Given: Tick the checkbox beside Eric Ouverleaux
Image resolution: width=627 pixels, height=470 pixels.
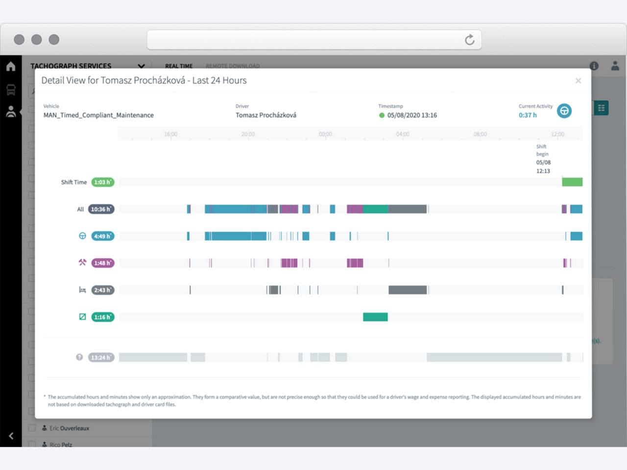Looking at the screenshot, I should 32,428.
